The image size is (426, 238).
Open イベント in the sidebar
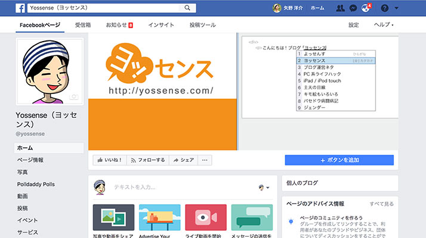tap(27, 220)
